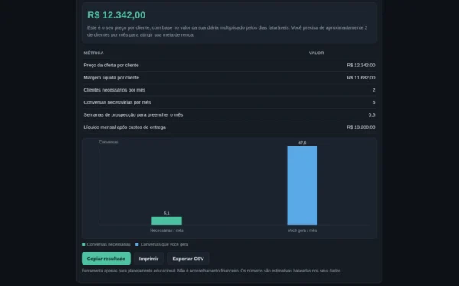
Task: Click Semanas de prospecção para preencher o mês
Action: (x=133, y=114)
